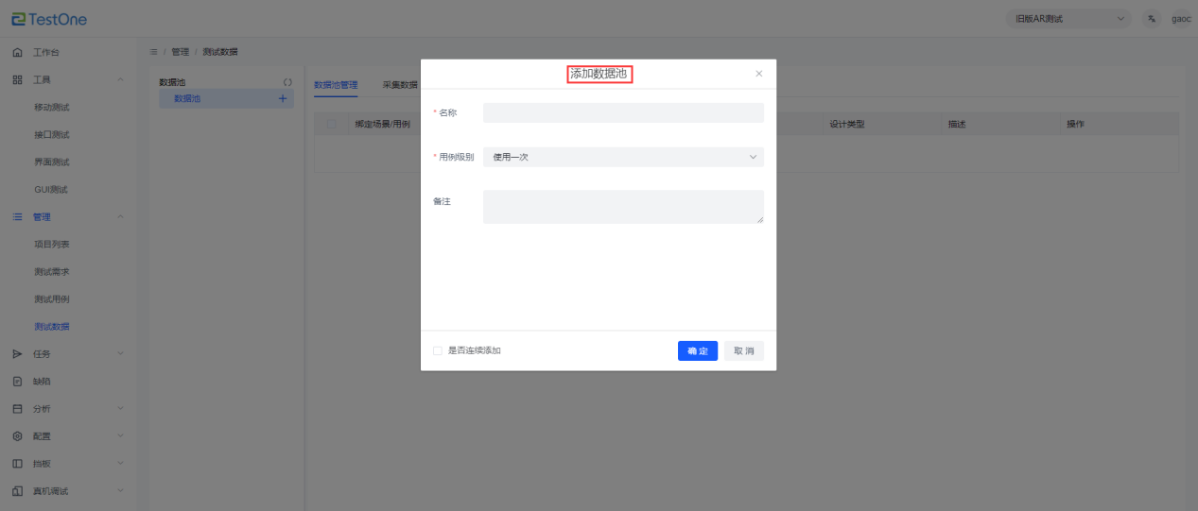1198x511 pixels.
Task: Click the 名称 input field
Action: pos(622,112)
